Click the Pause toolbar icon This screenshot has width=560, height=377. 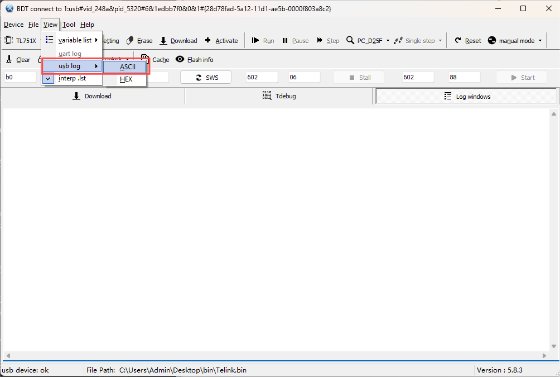284,40
